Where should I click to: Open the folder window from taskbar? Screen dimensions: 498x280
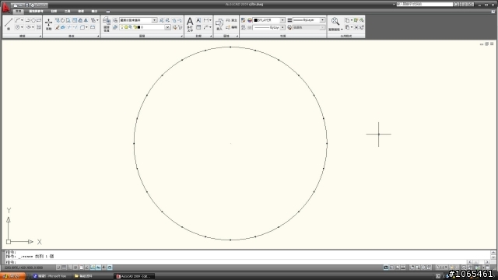(83, 276)
